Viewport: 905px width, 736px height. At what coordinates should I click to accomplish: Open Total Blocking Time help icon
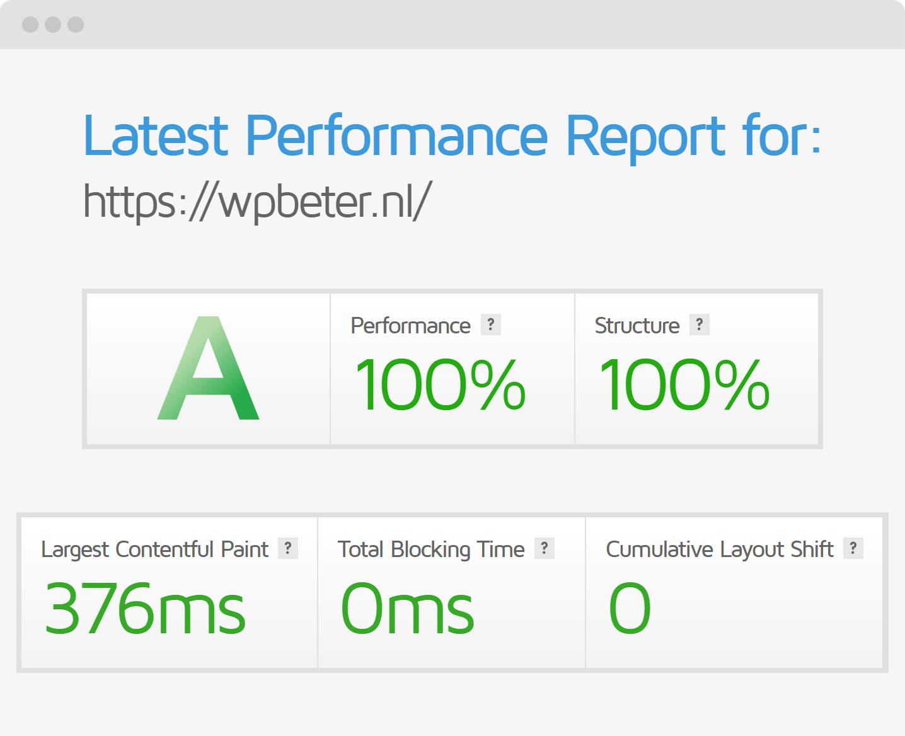point(545,548)
